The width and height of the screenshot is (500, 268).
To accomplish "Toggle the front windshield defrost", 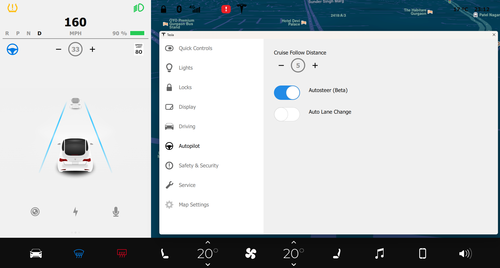I will tap(79, 253).
